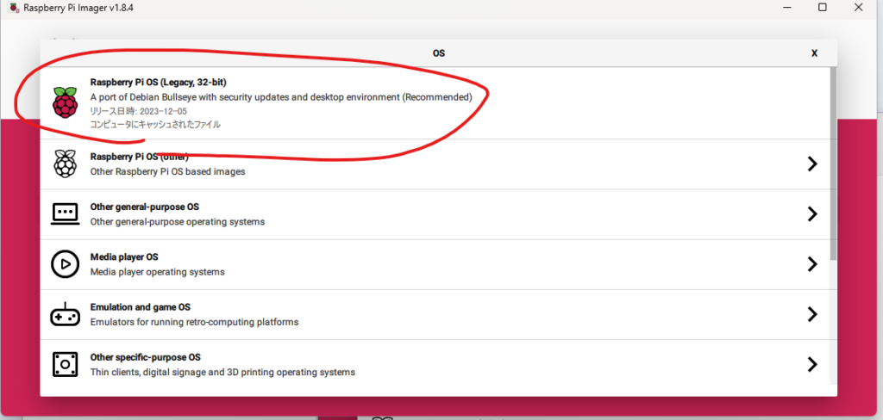Image resolution: width=883 pixels, height=420 pixels.
Task: Click Thin clients, digital signage description text
Action: pyautogui.click(x=222, y=372)
